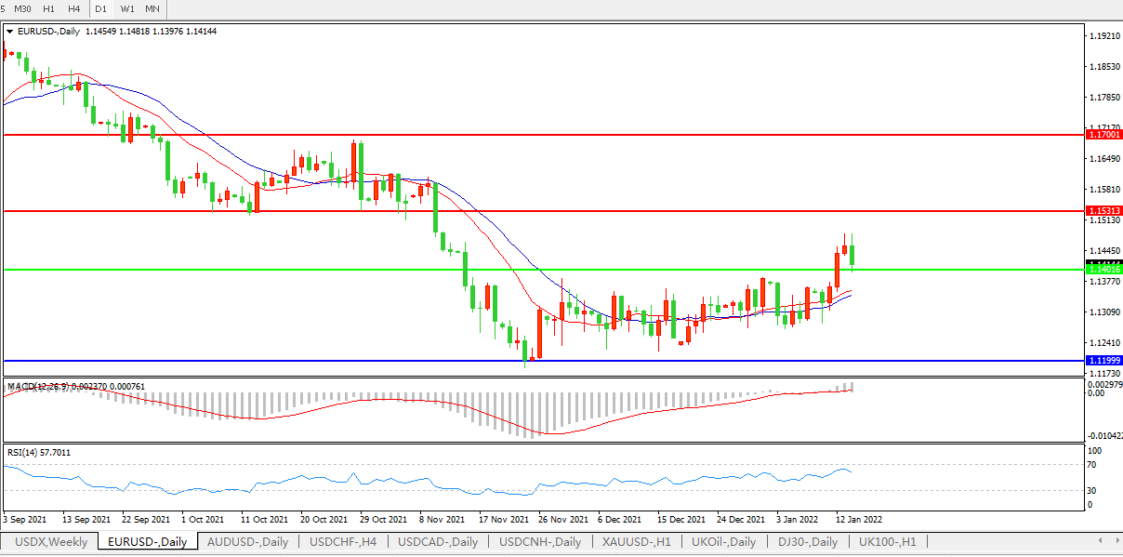Viewport: 1123px width, 557px height.
Task: Select the H1 timeframe button
Action: [49, 8]
